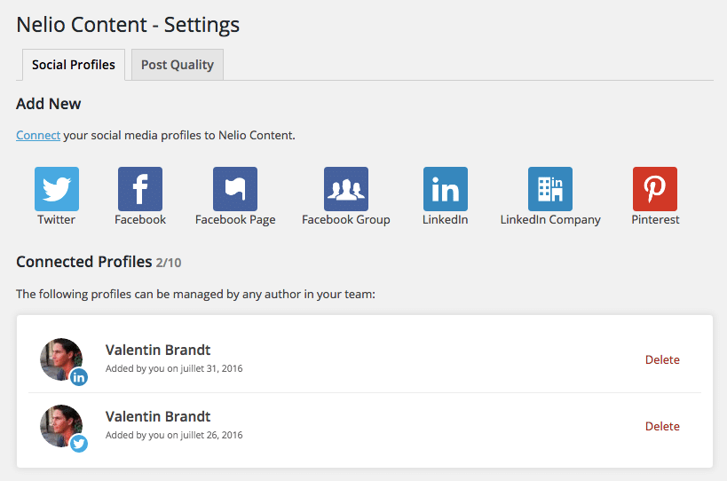Add a Twitter profile via its icon
727x481 pixels.
[57, 189]
